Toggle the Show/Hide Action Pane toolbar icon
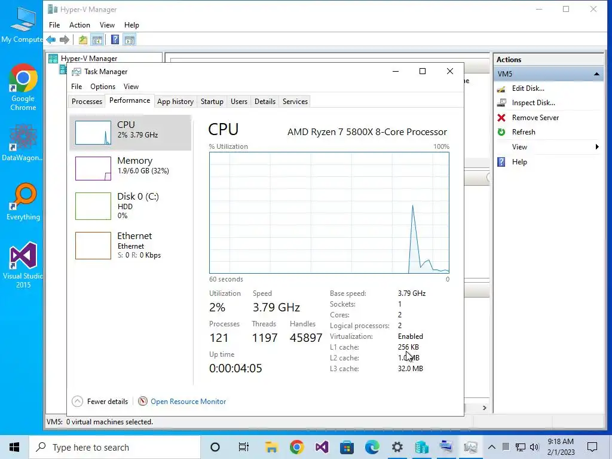Viewport: 612px width, 459px height. [x=130, y=39]
